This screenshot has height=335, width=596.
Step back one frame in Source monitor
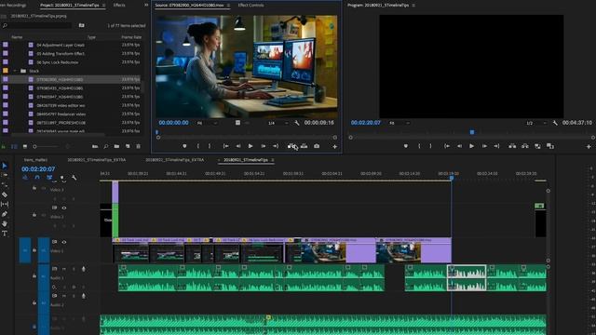238,146
